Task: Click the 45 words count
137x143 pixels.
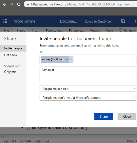Action: pyautogui.click(x=25, y=141)
